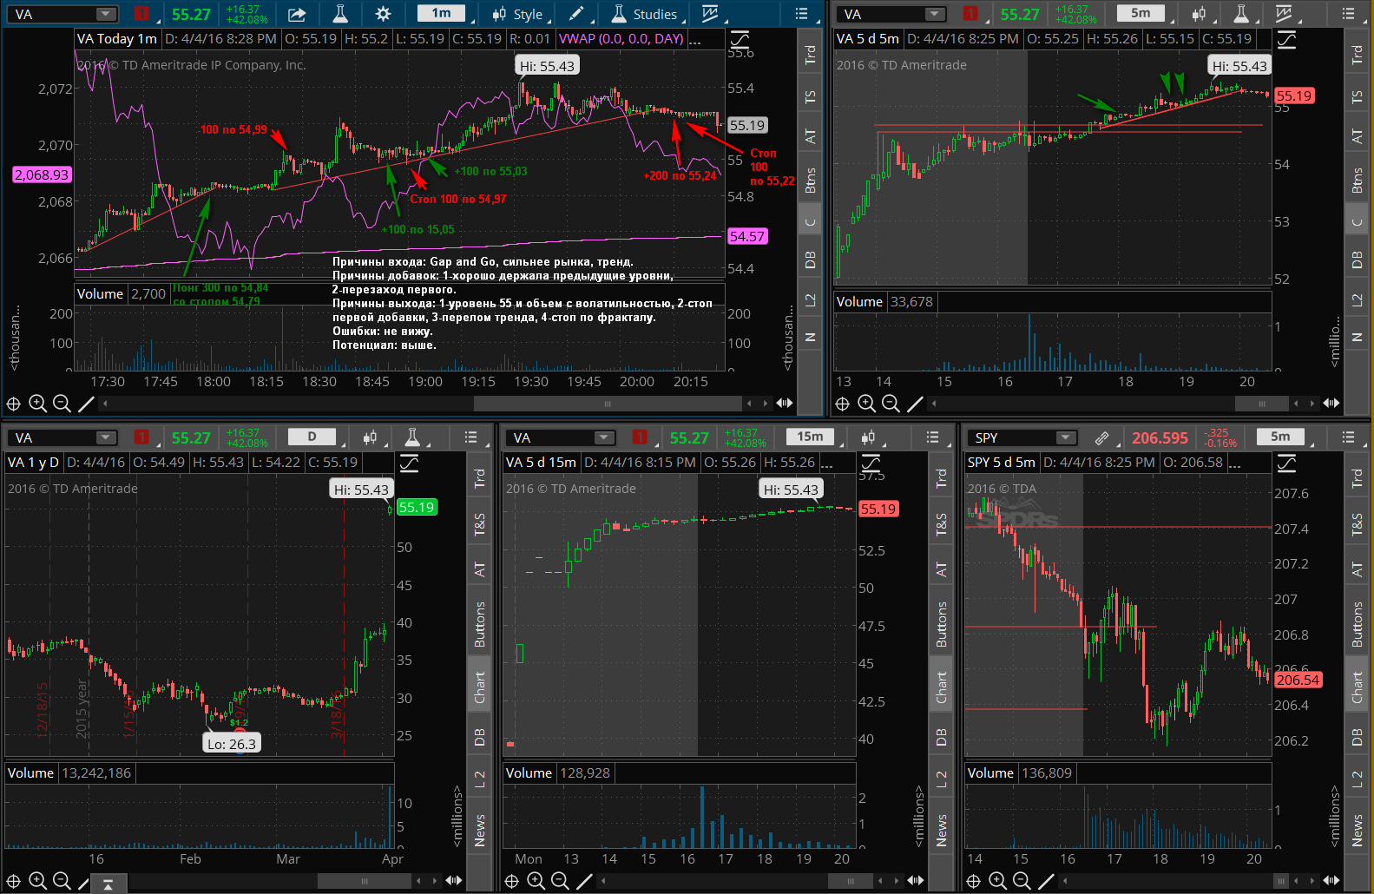The width and height of the screenshot is (1374, 894).
Task: Click the pan crosshair tool under the 1m chart
Action: tap(14, 404)
